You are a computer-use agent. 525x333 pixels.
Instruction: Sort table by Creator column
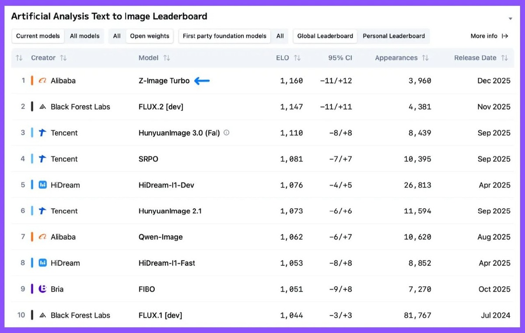[x=63, y=58]
